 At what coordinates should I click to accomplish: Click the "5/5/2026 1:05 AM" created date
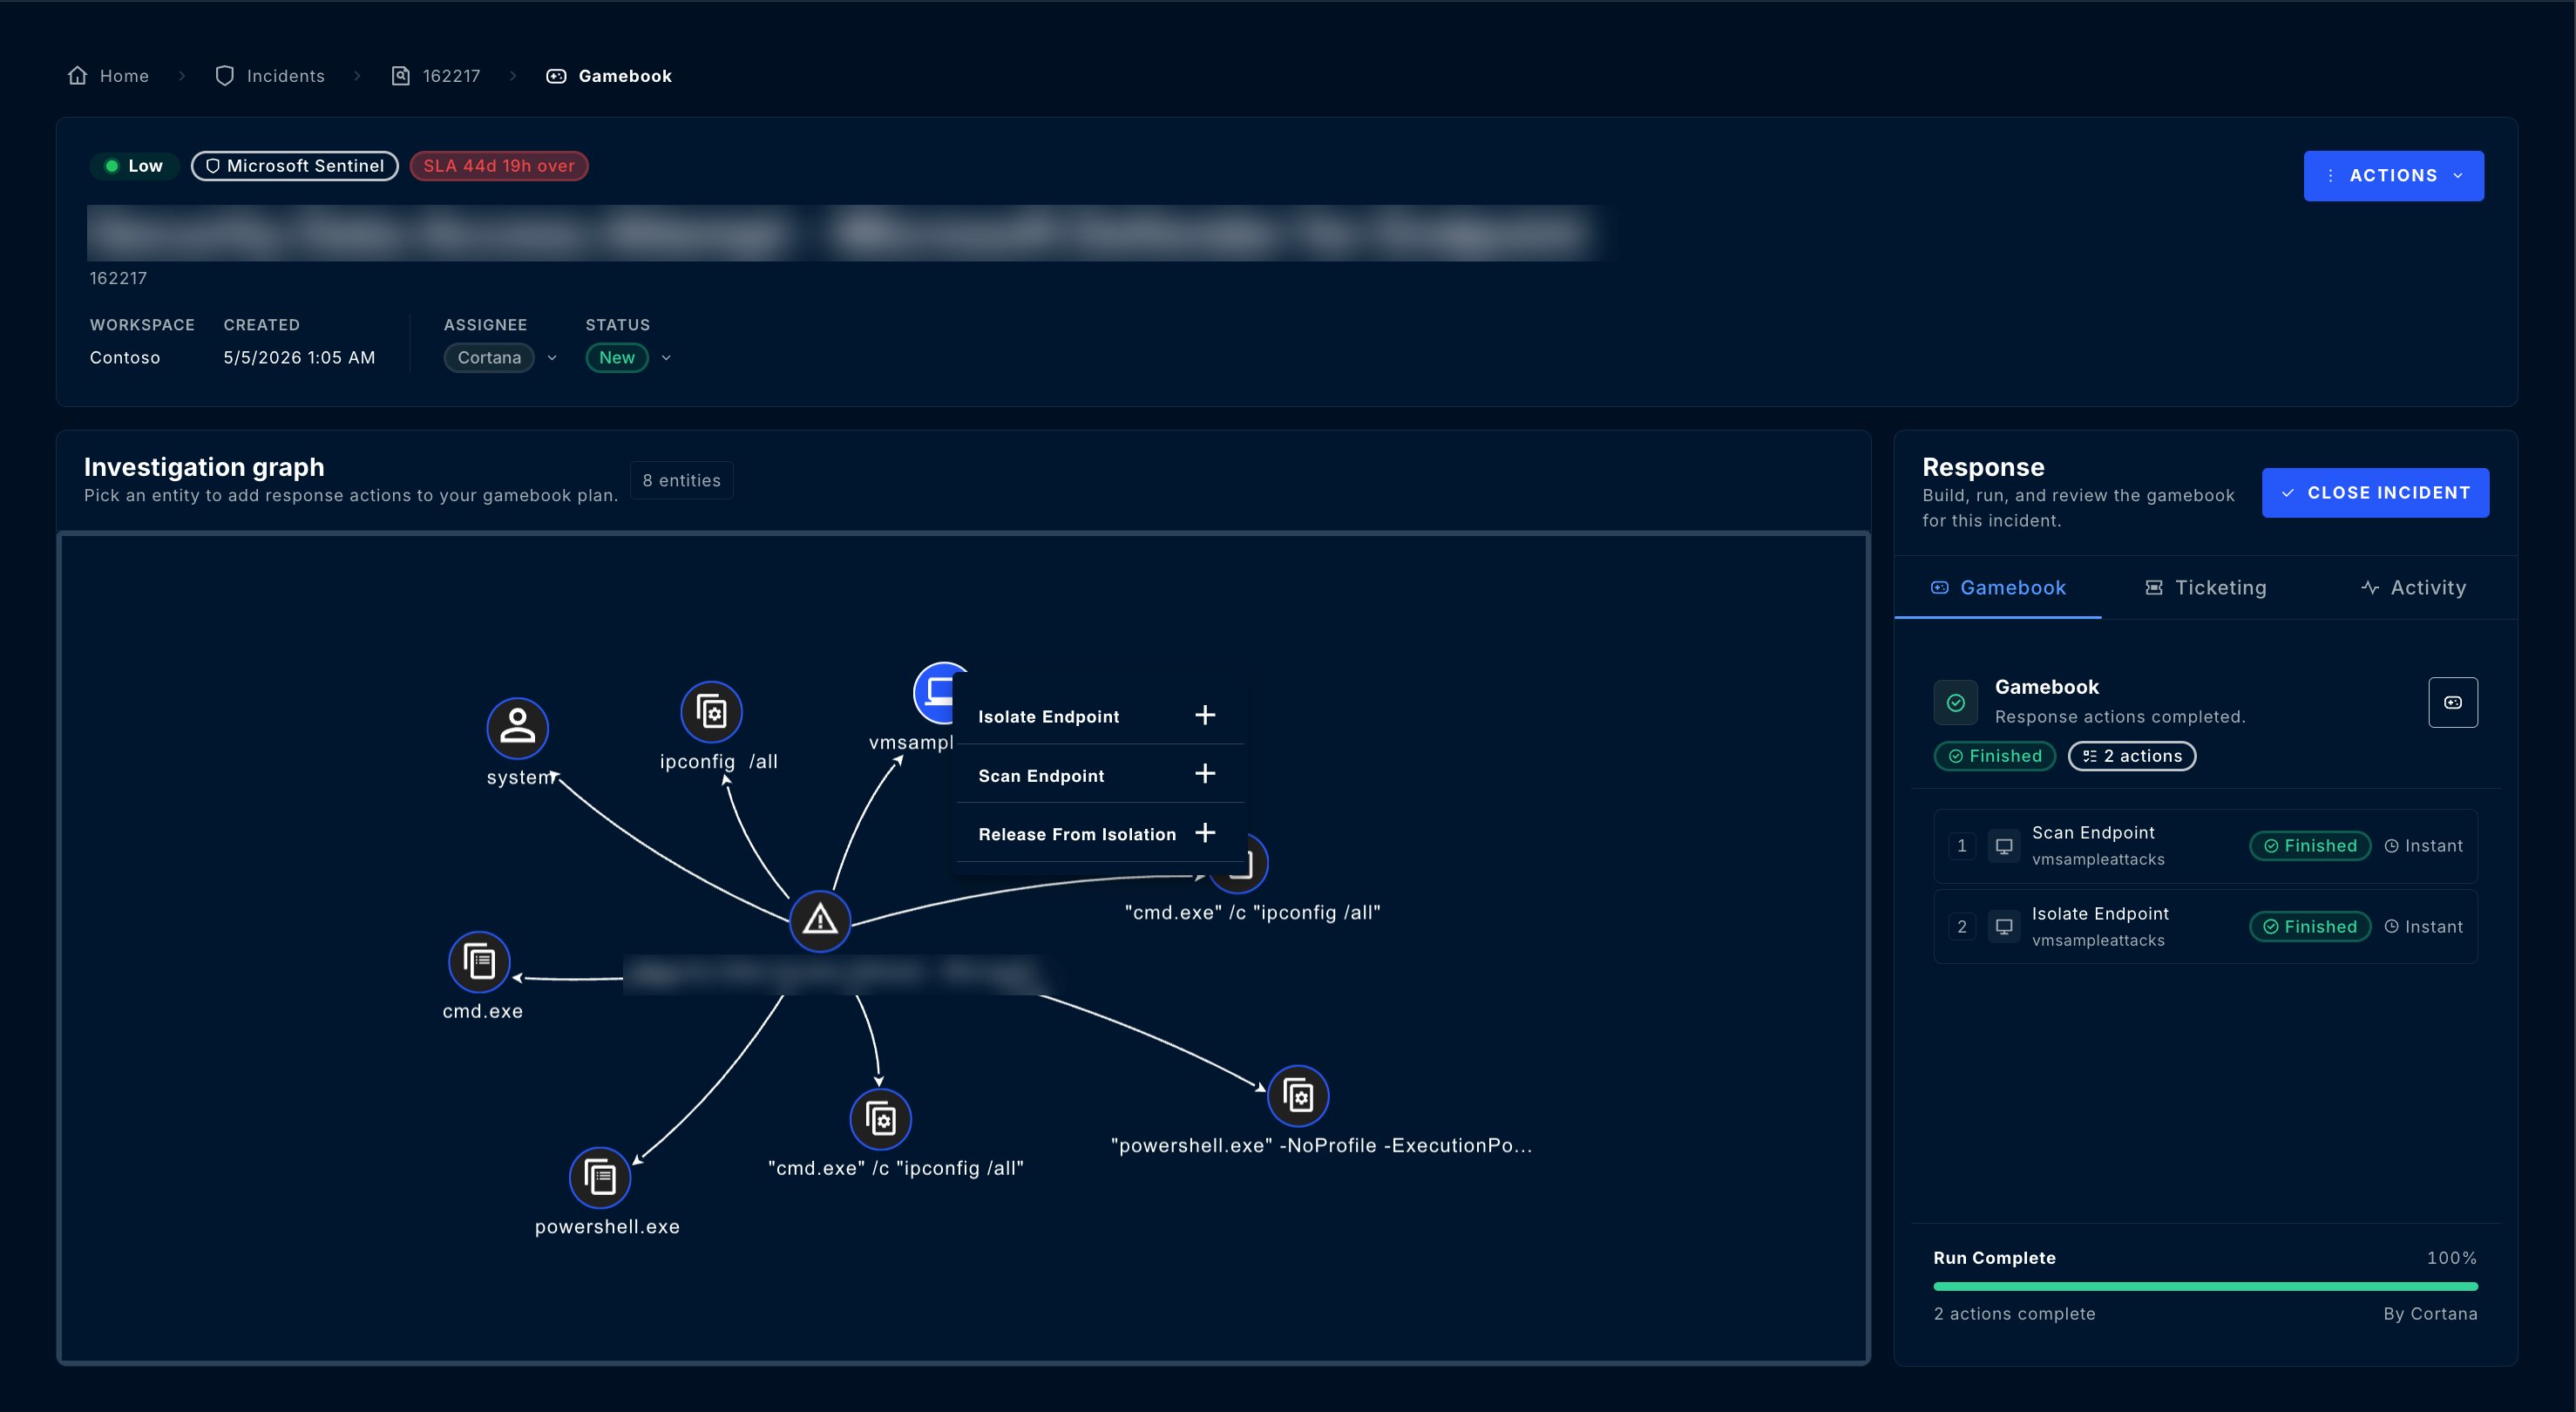coord(299,358)
